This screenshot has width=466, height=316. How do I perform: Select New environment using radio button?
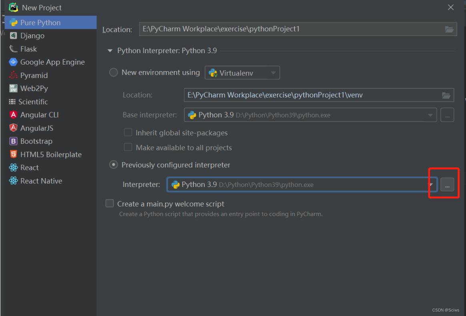tap(114, 73)
